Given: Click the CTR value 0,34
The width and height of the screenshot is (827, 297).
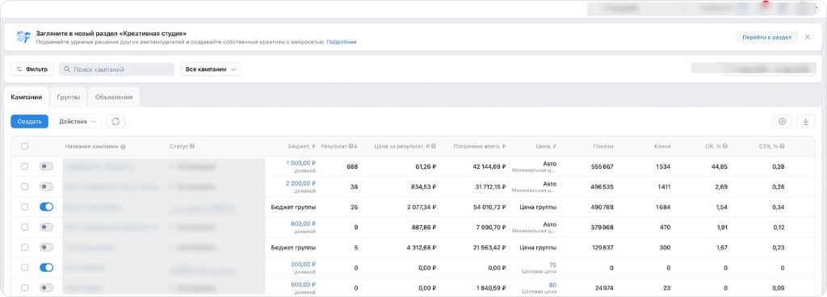Looking at the screenshot, I should pyautogui.click(x=779, y=207).
